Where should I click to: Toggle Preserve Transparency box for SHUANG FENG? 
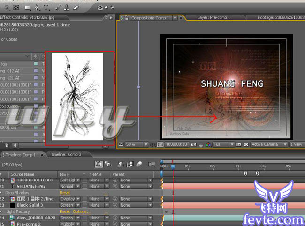tap(84, 186)
